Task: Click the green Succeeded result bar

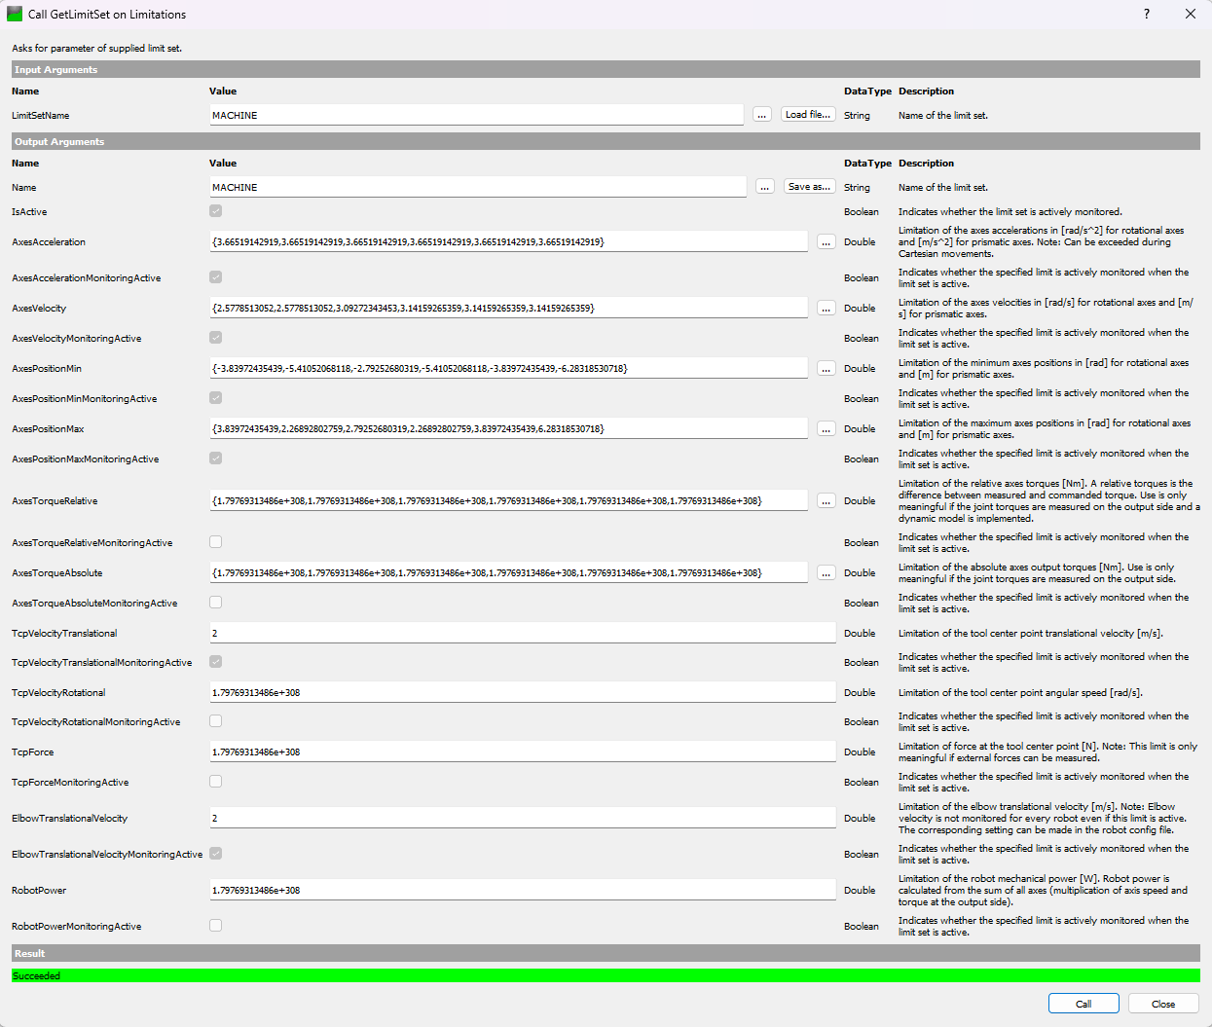Action: (606, 975)
